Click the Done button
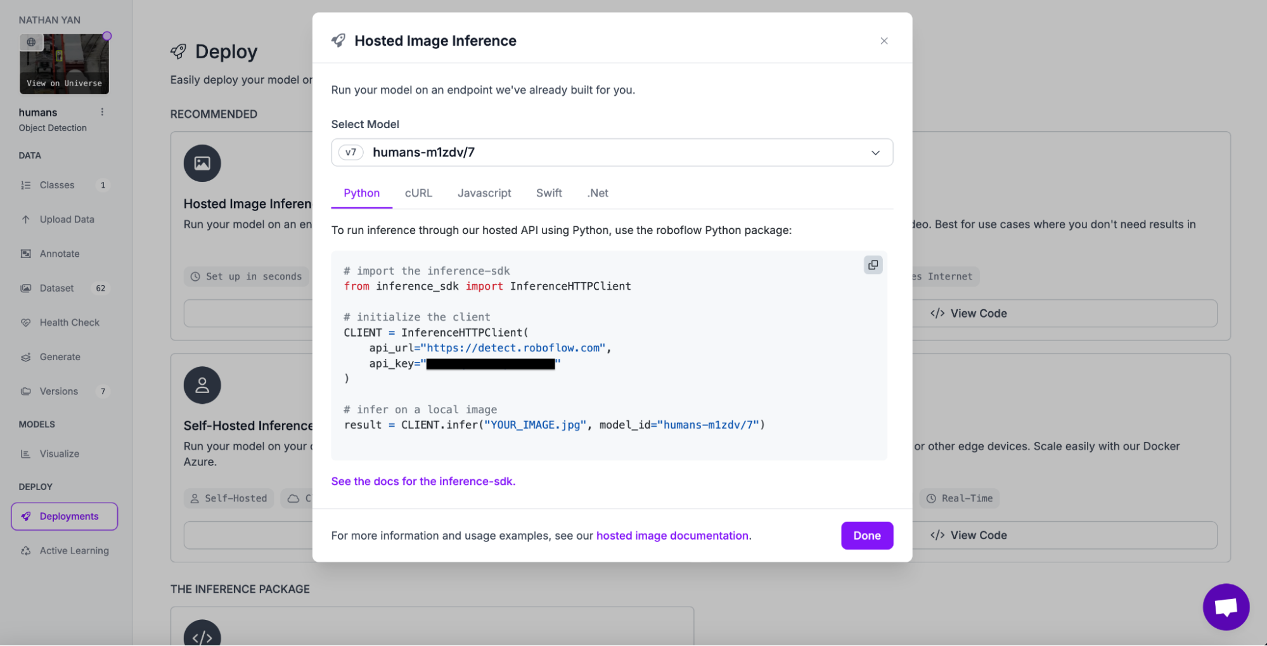 point(867,536)
